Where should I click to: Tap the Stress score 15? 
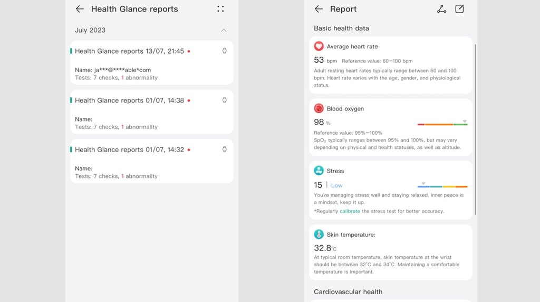pos(318,185)
